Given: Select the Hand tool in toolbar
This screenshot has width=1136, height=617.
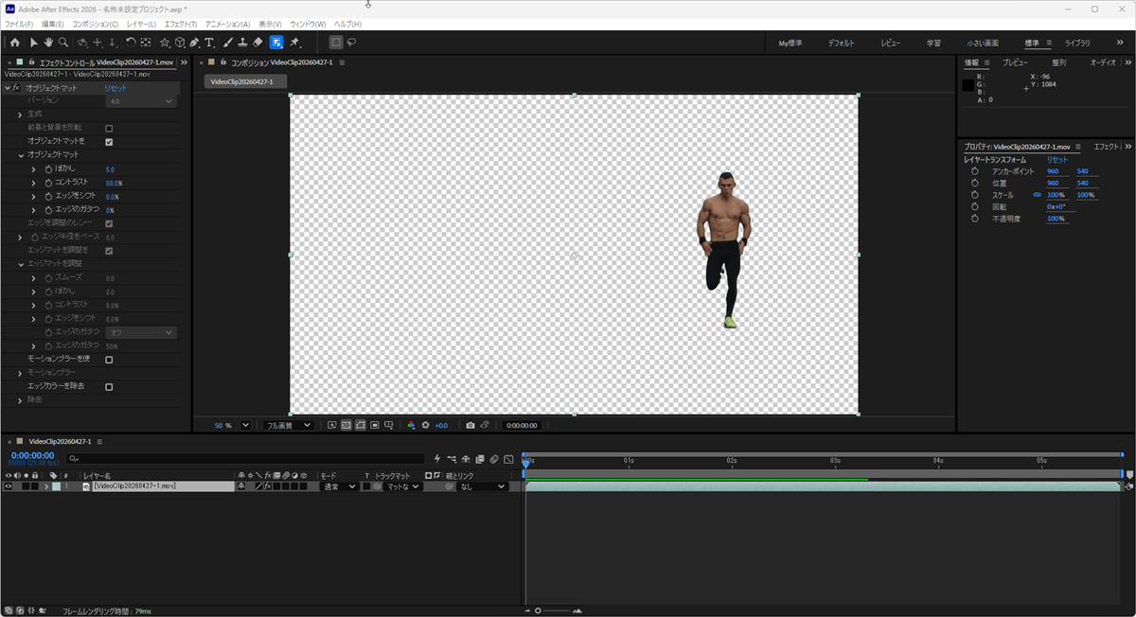Looking at the screenshot, I should (x=48, y=43).
